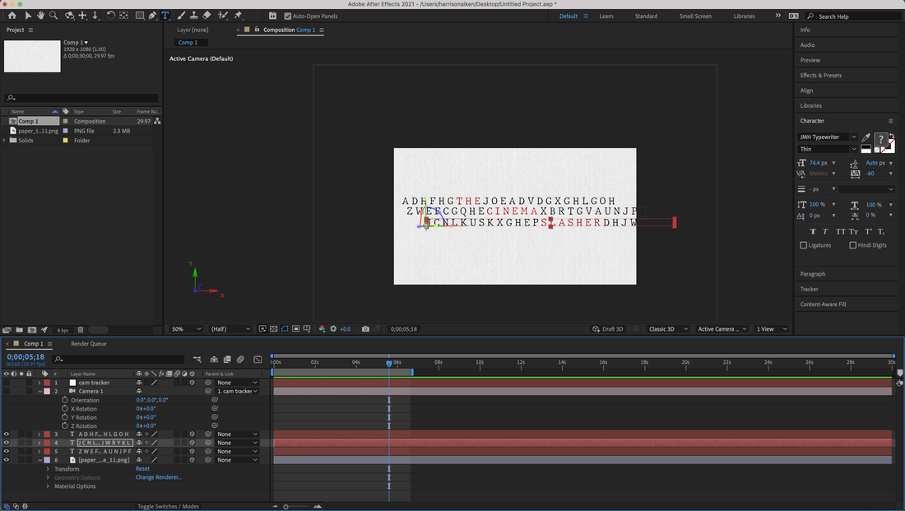Viewport: 905px width, 511px height.
Task: Open the (Half) resolution dropdown
Action: coord(230,329)
